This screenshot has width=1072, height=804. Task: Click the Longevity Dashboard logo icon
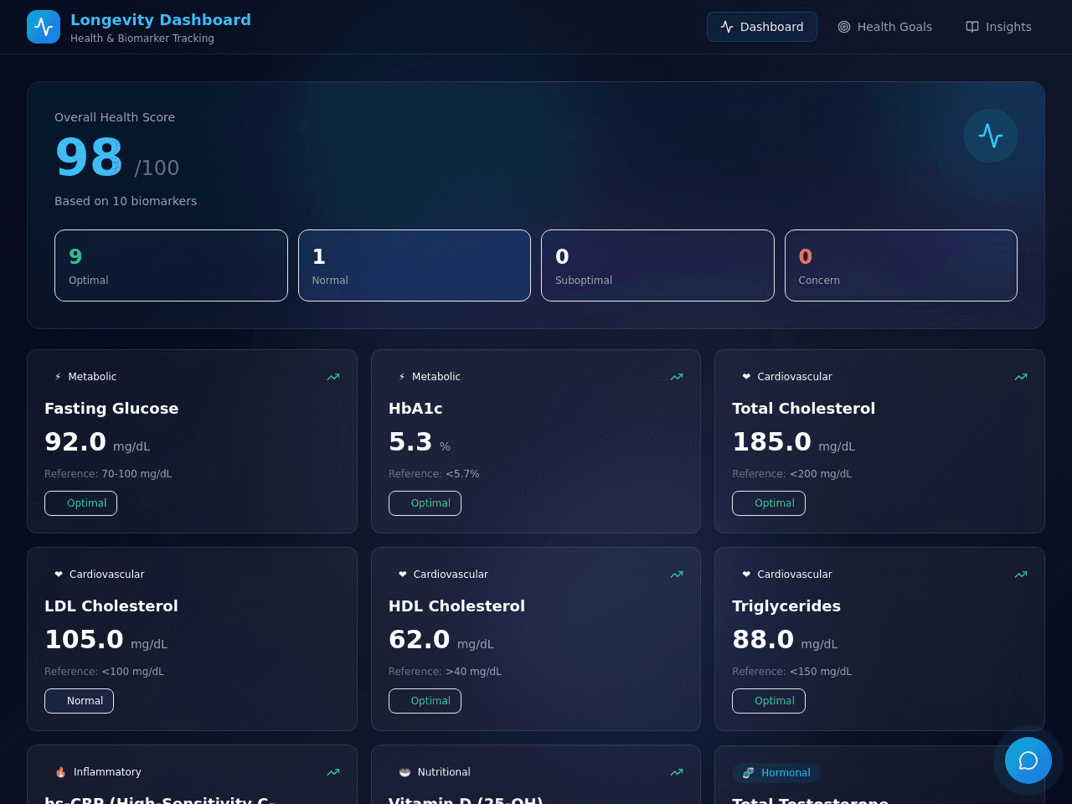(44, 27)
